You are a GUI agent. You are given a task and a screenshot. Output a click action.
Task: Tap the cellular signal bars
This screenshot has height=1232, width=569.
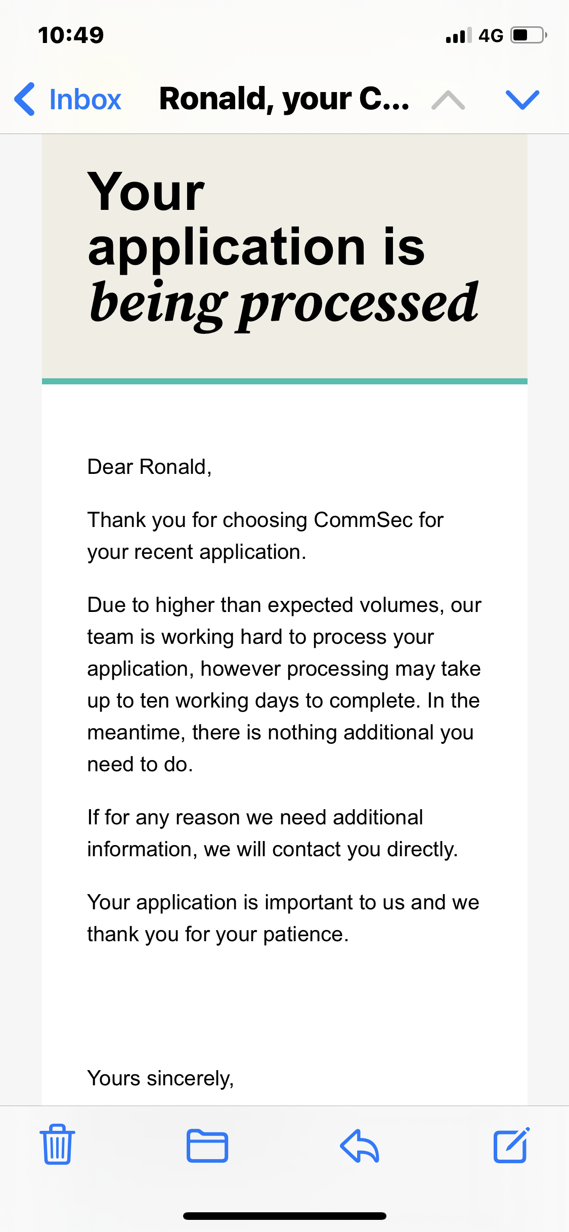[x=458, y=35]
